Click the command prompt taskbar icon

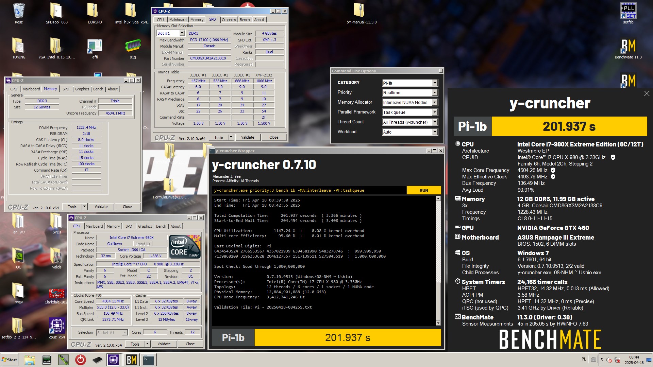click(x=149, y=360)
